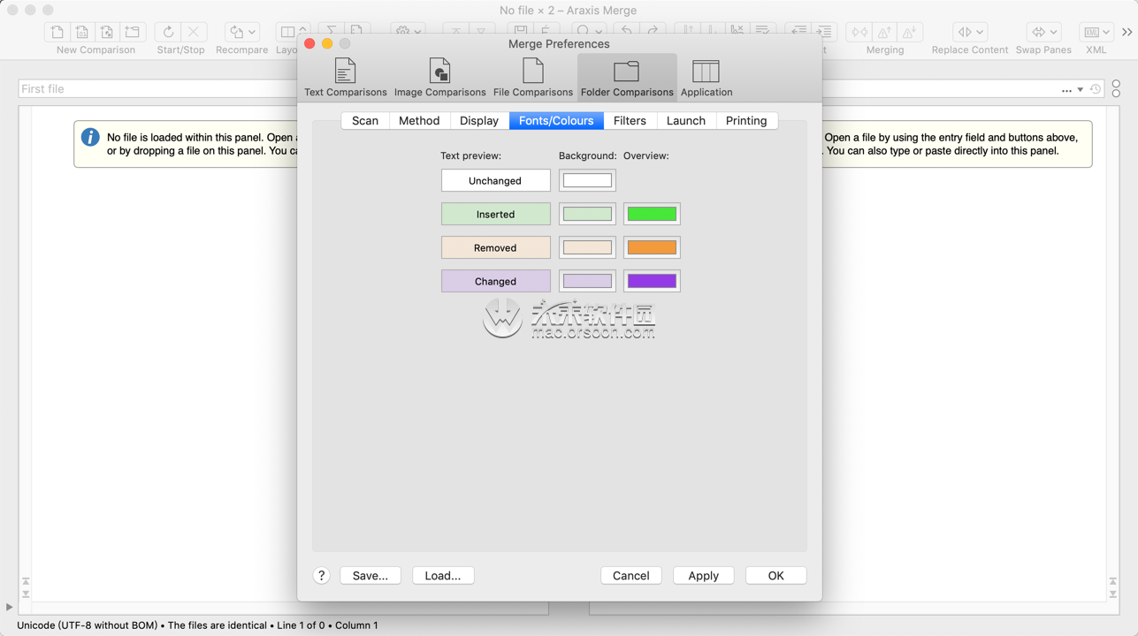Open Inserted overview green colour swatch
Image resolution: width=1138 pixels, height=636 pixels.
pyautogui.click(x=652, y=214)
